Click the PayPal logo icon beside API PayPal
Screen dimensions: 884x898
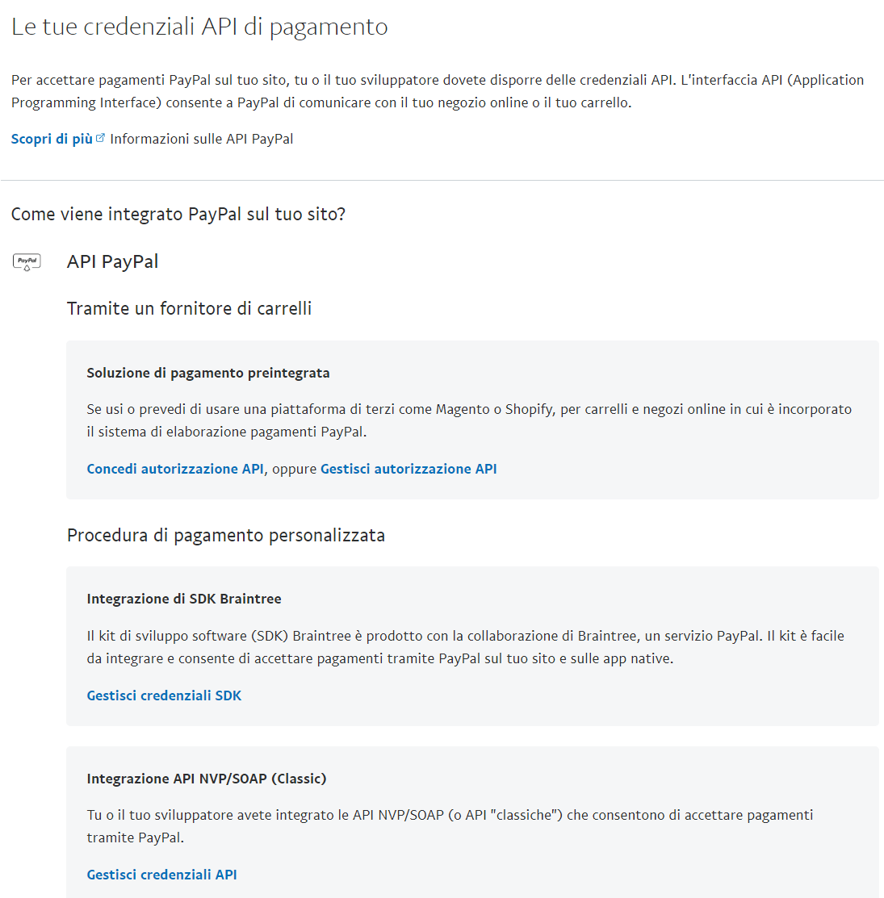pos(27,262)
